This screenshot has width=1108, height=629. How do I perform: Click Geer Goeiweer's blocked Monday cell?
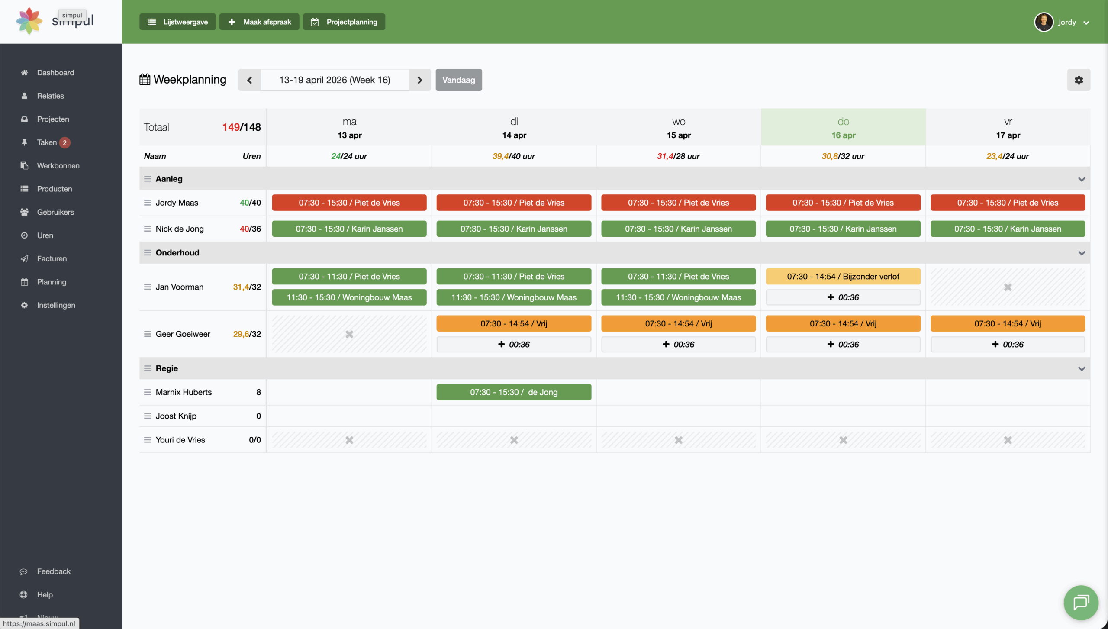349,334
